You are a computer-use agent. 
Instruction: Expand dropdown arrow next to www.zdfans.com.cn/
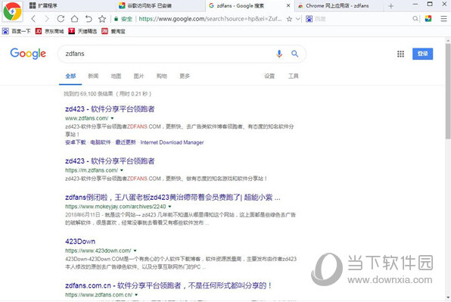[x=136, y=295]
